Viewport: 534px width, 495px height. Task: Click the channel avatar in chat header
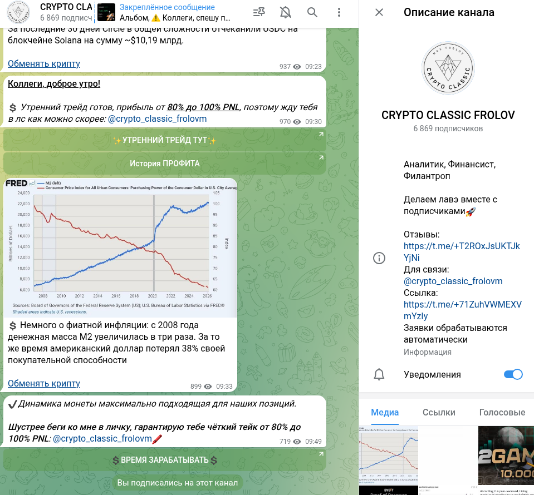(18, 12)
